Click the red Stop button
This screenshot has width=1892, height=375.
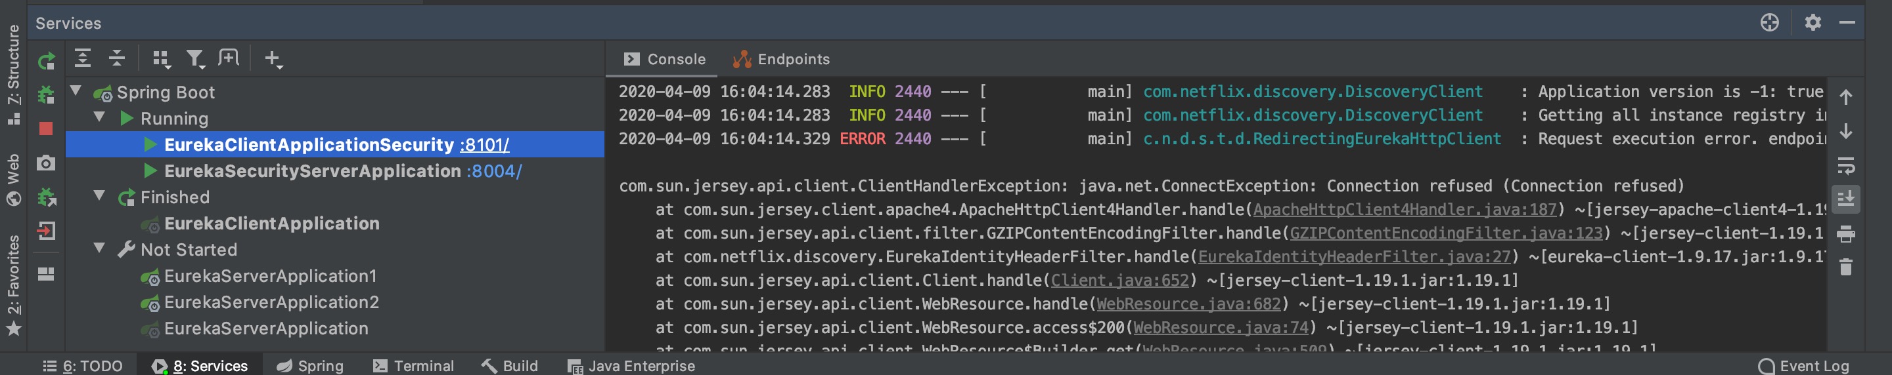(x=46, y=129)
